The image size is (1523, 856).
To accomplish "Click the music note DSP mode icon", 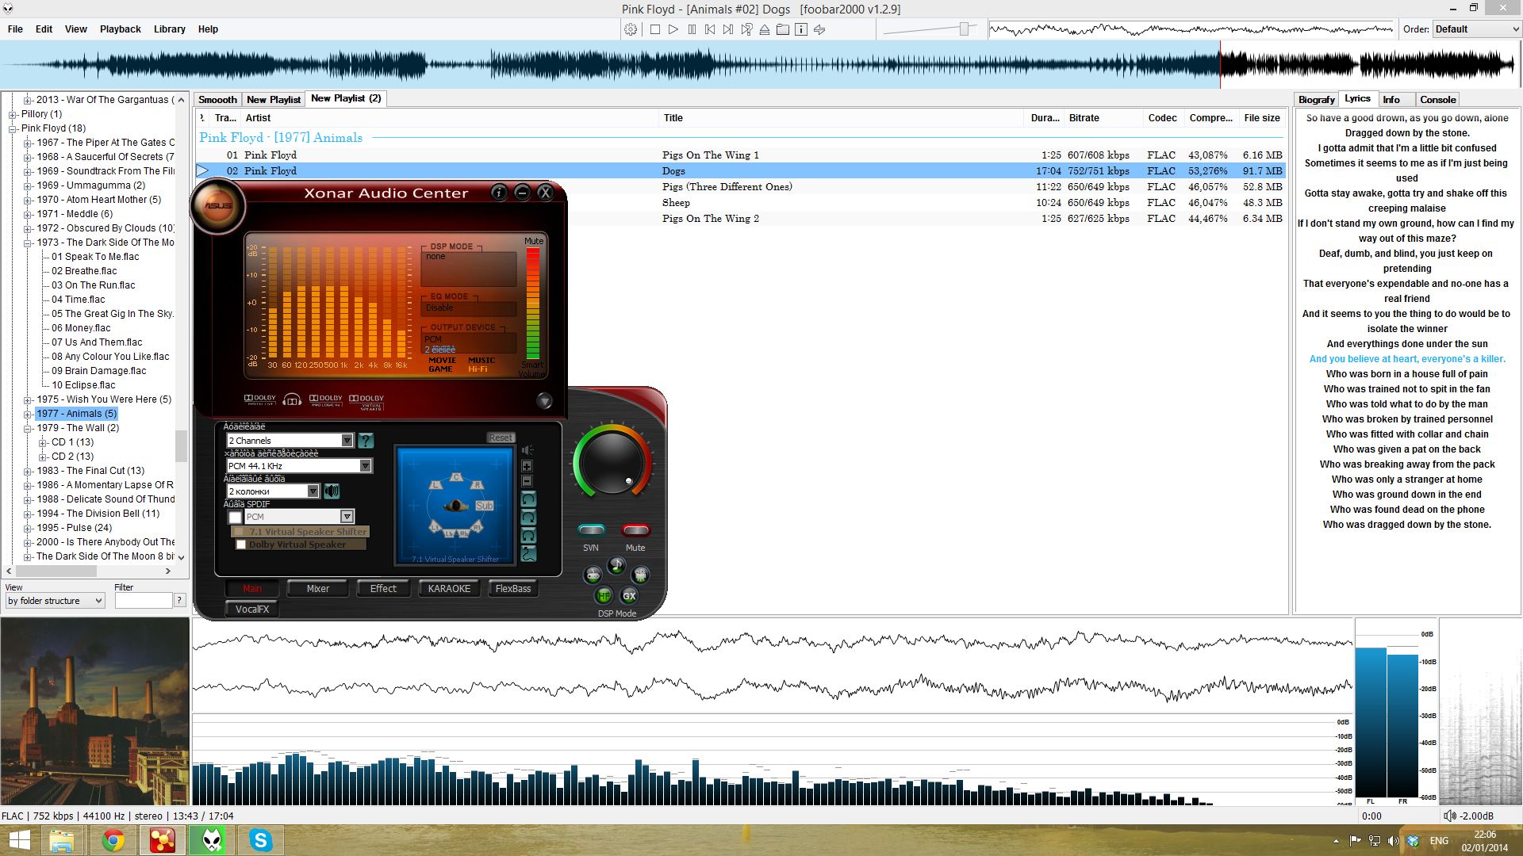I will (616, 564).
